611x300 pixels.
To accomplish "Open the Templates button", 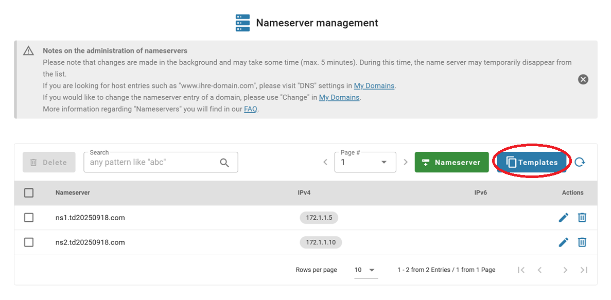I will tap(532, 163).
